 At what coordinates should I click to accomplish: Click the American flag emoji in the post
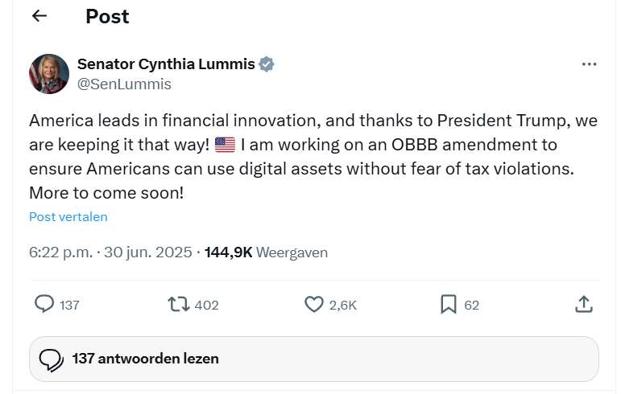(225, 146)
